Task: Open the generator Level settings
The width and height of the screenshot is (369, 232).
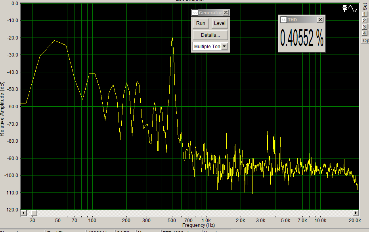Action: (220, 23)
